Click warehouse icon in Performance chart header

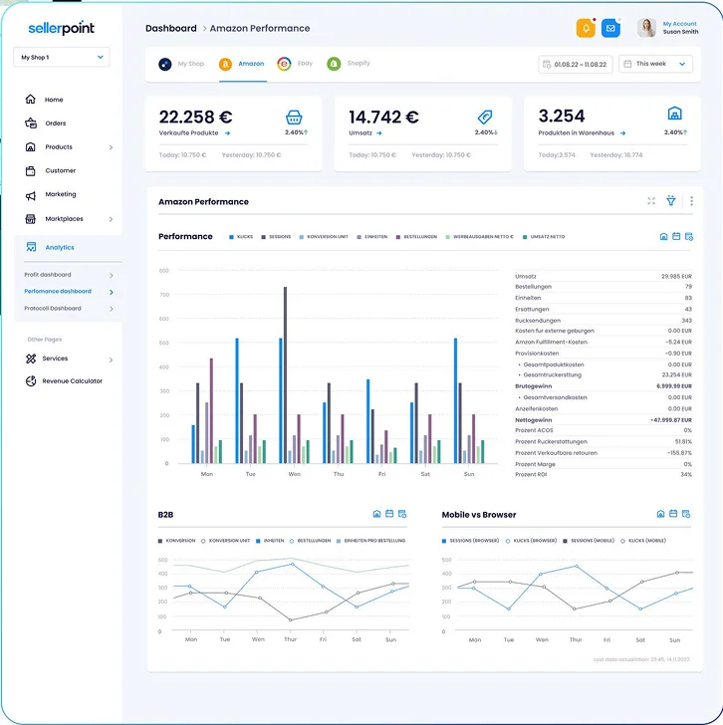pyautogui.click(x=663, y=236)
